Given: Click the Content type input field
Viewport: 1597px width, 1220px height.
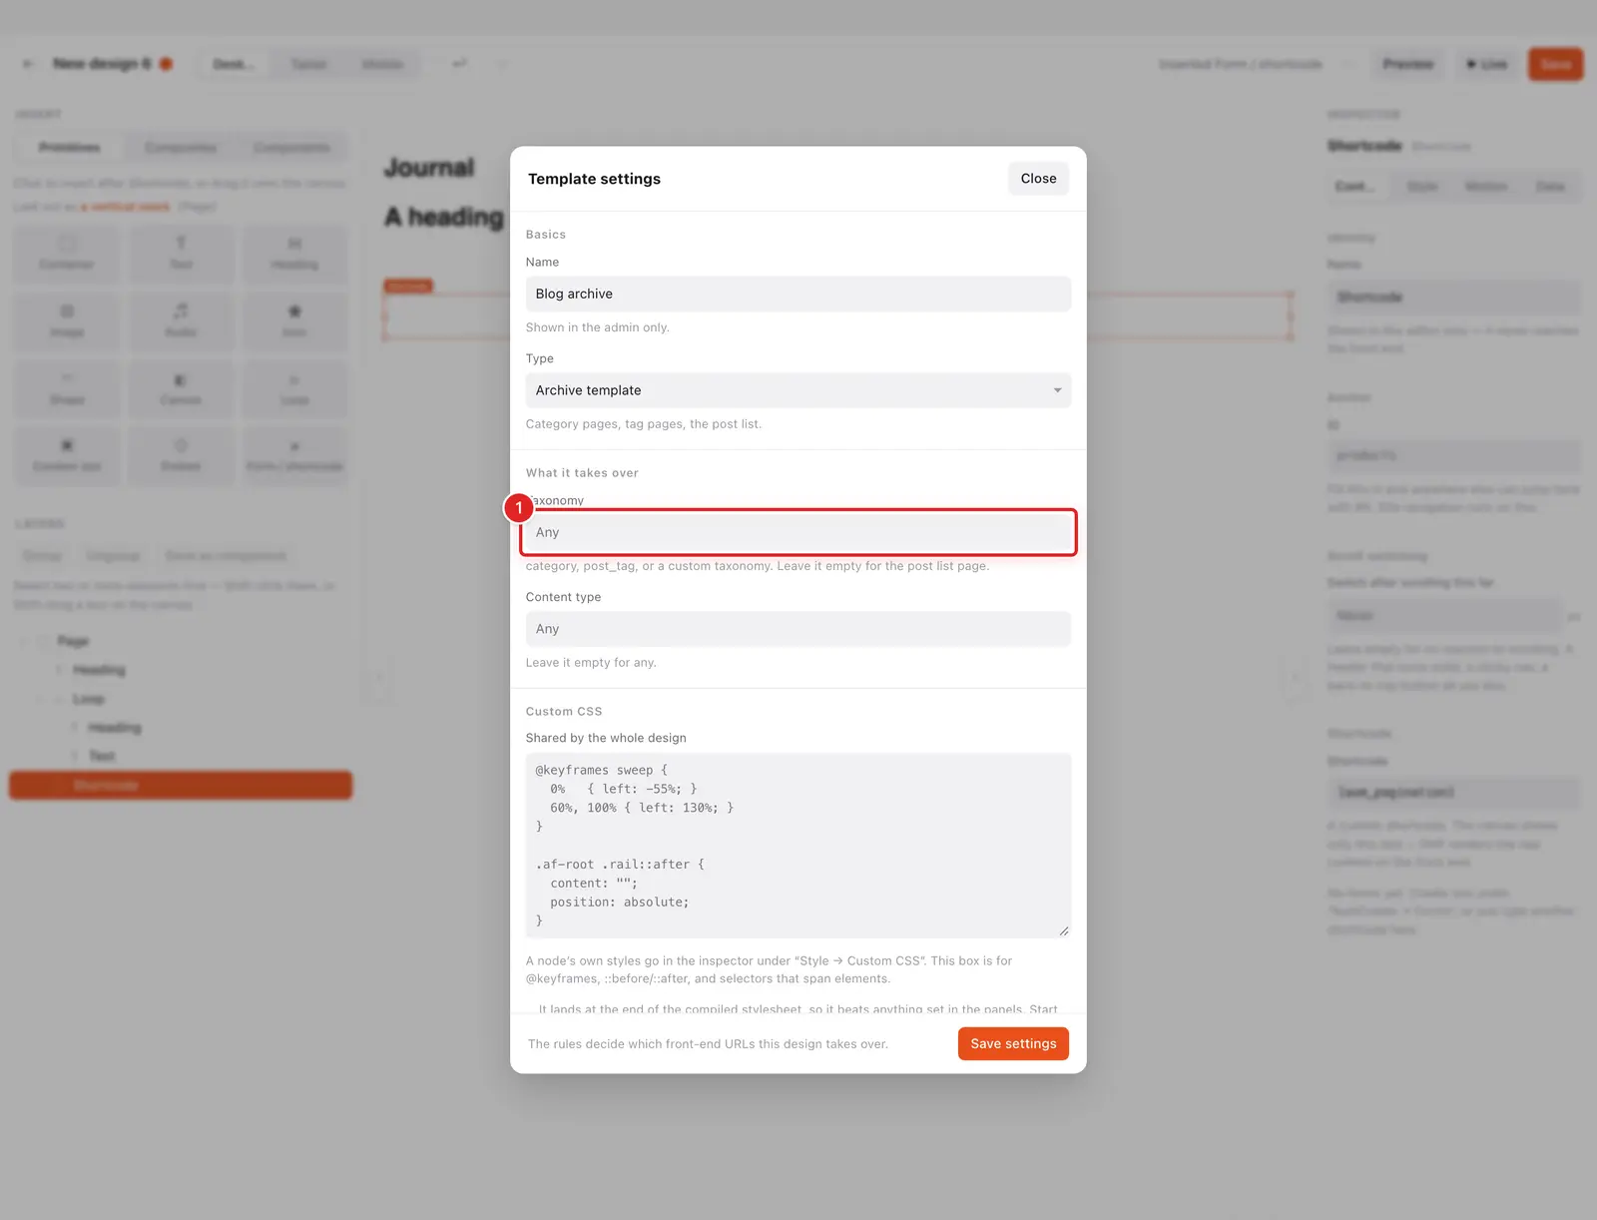Looking at the screenshot, I should (x=798, y=629).
